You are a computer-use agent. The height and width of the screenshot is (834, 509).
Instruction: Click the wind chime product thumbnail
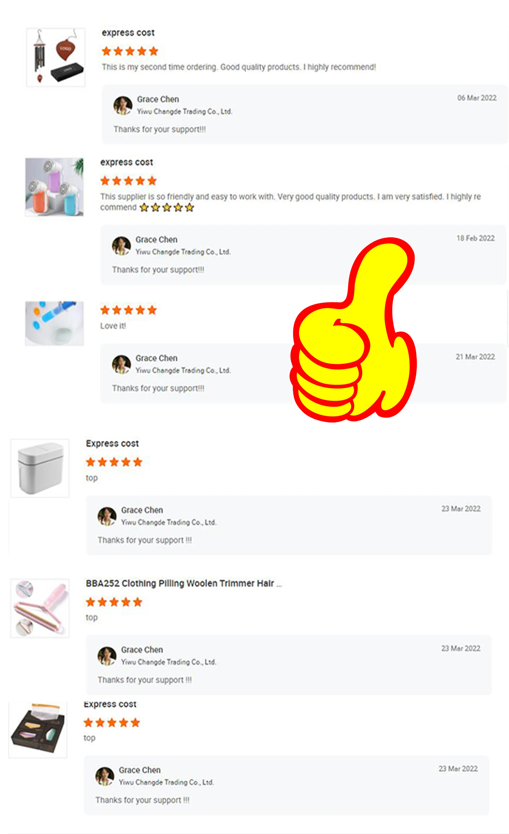(56, 57)
